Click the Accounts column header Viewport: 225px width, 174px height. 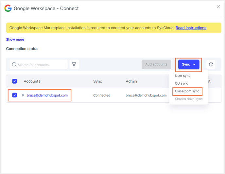click(32, 81)
